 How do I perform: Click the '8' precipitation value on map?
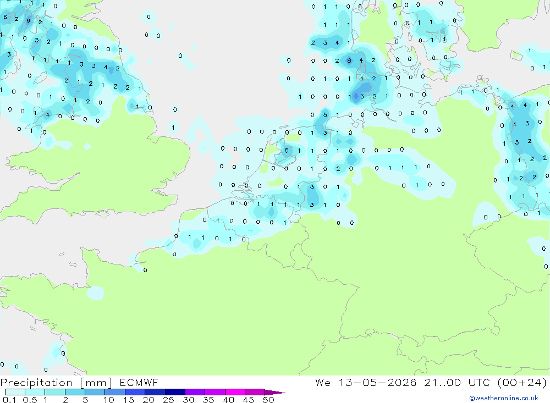(x=349, y=60)
